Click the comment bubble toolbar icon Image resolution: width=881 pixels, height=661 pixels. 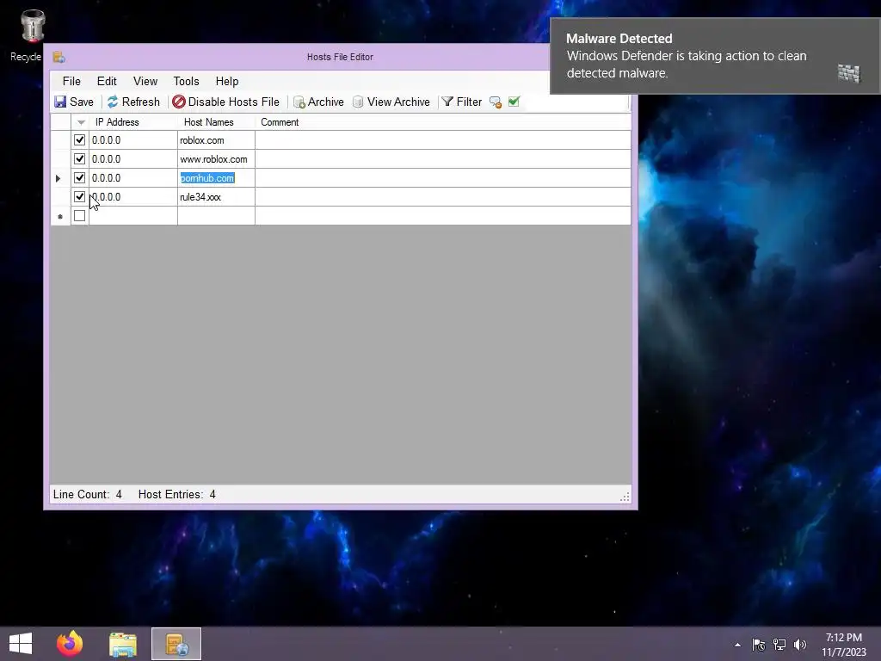495,102
